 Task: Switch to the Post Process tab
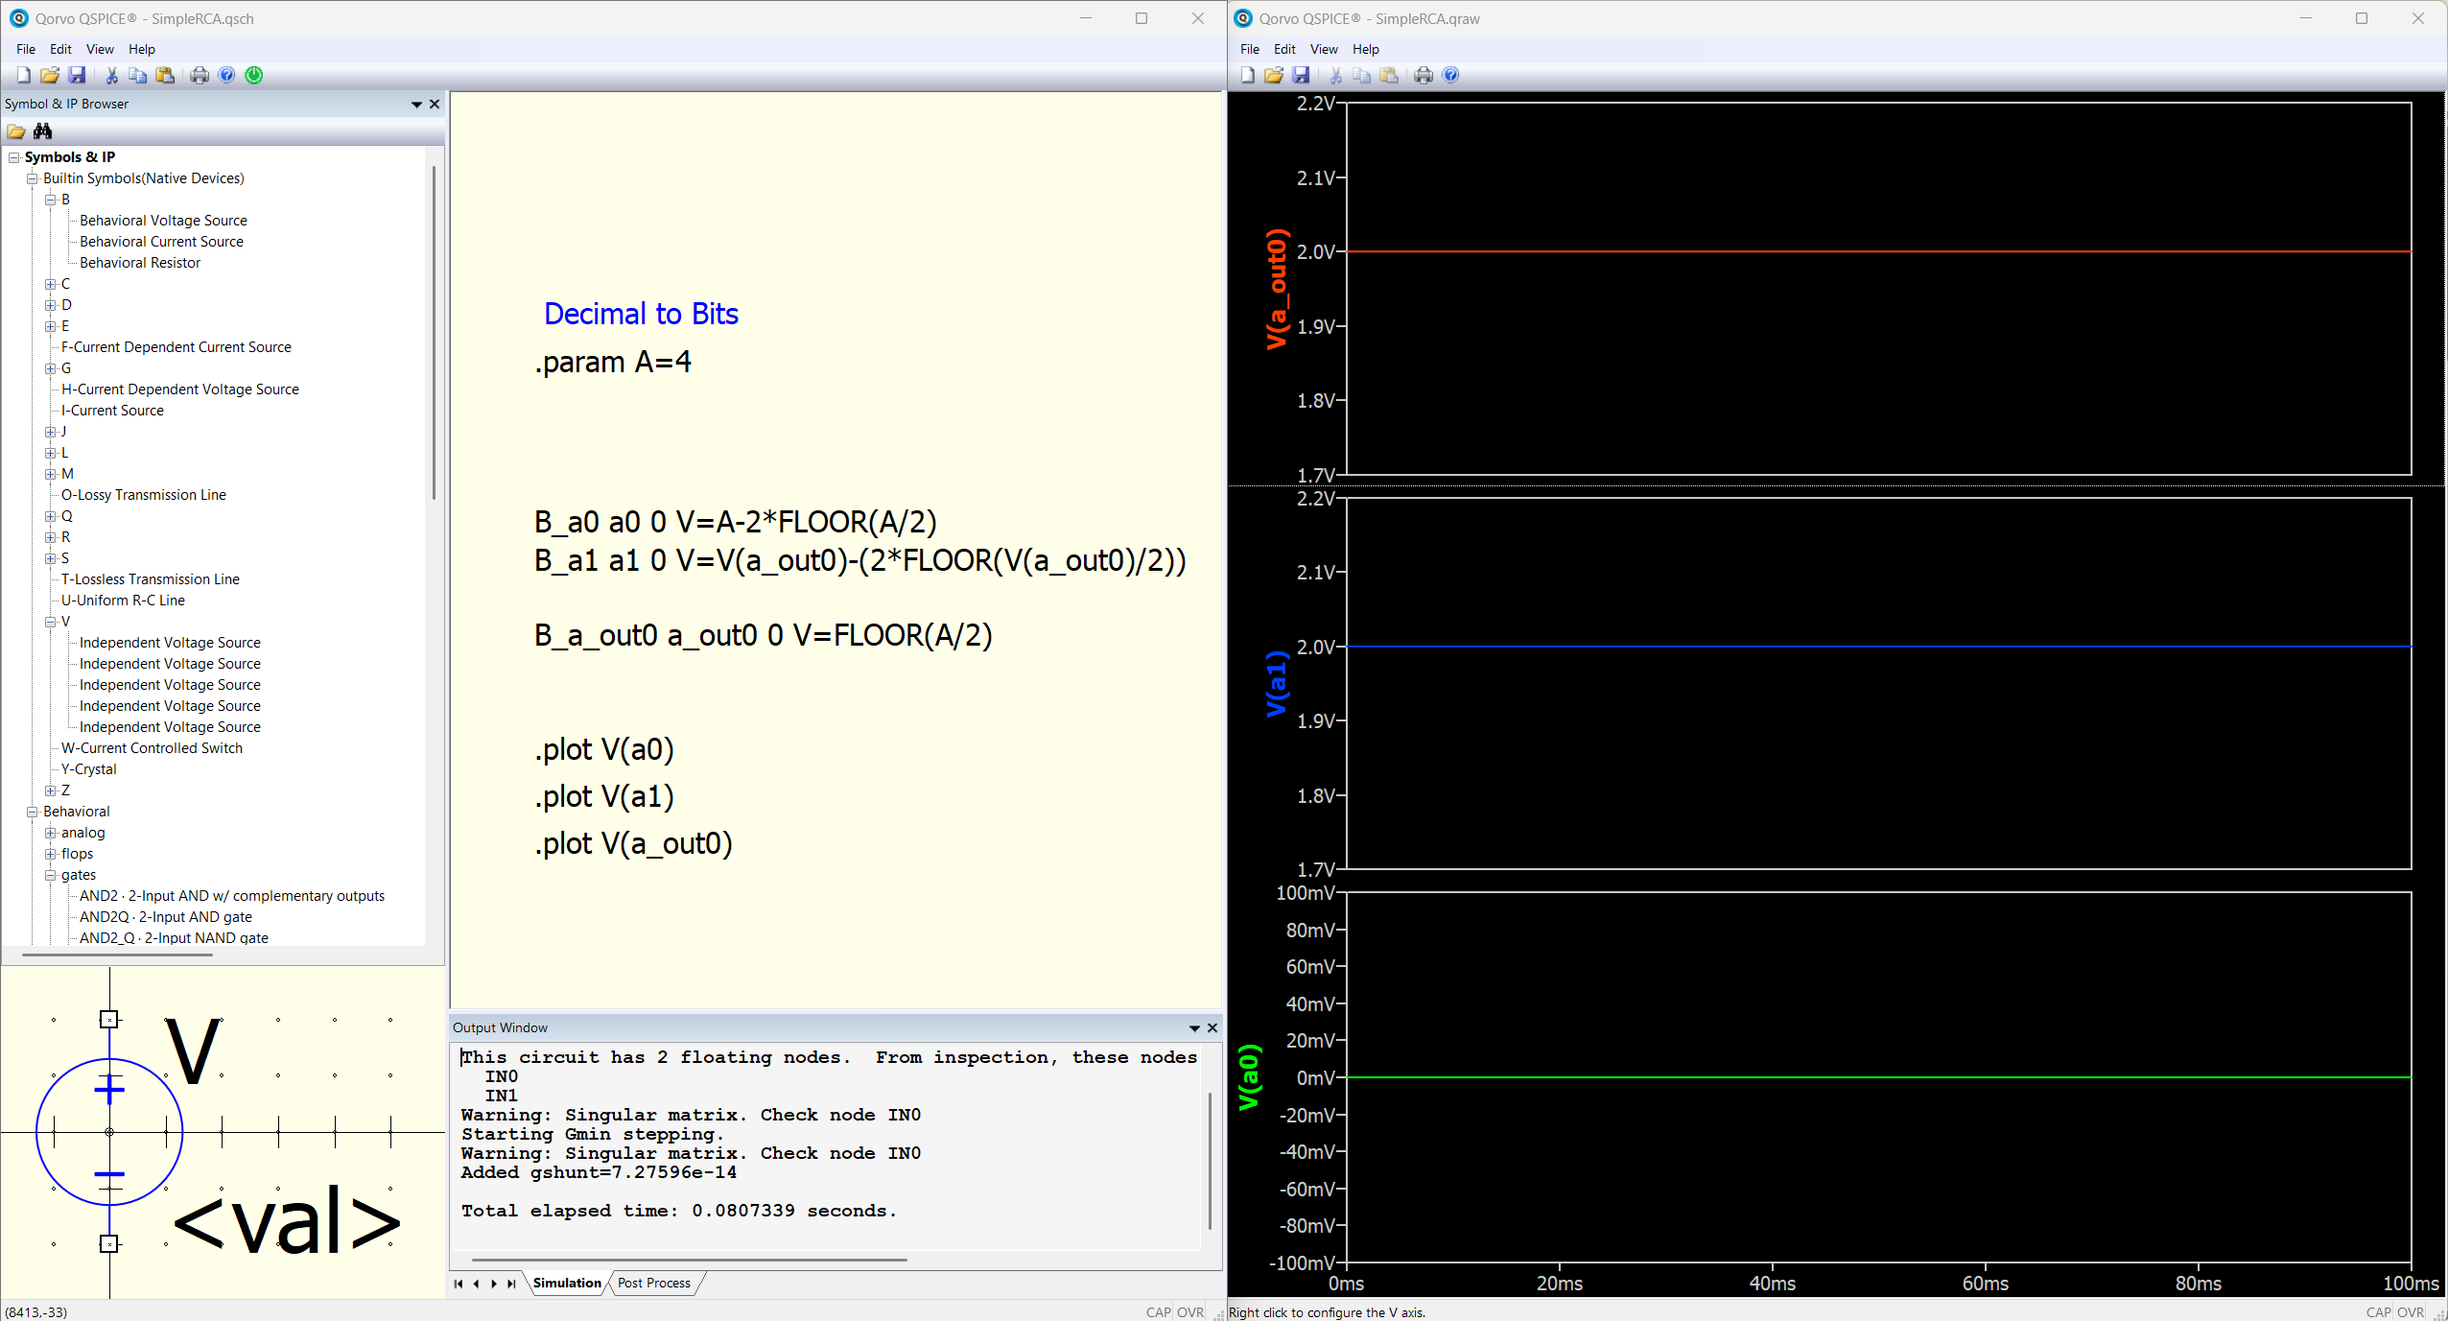coord(654,1283)
